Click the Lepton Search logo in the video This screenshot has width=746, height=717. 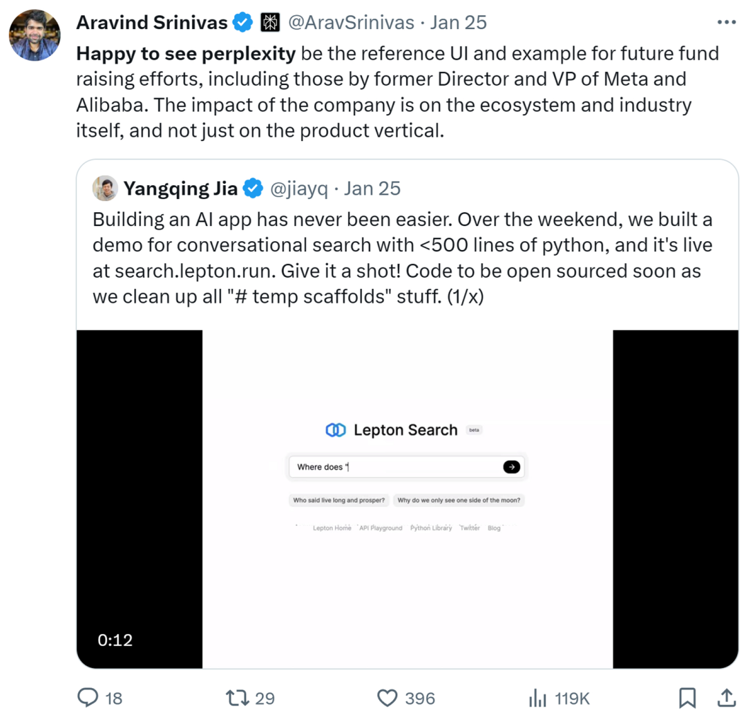click(336, 429)
